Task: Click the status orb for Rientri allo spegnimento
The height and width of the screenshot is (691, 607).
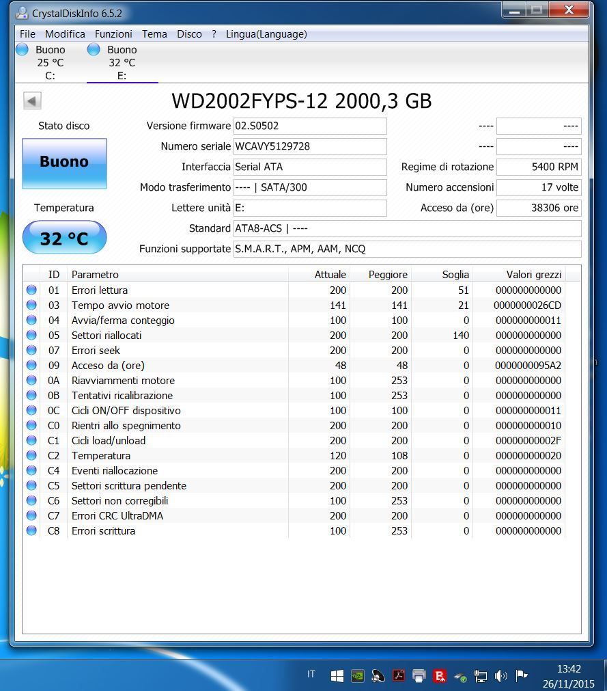Action: (31, 425)
